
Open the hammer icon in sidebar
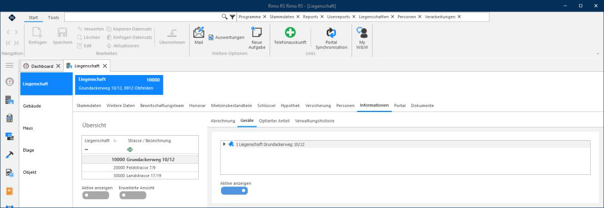9,154
